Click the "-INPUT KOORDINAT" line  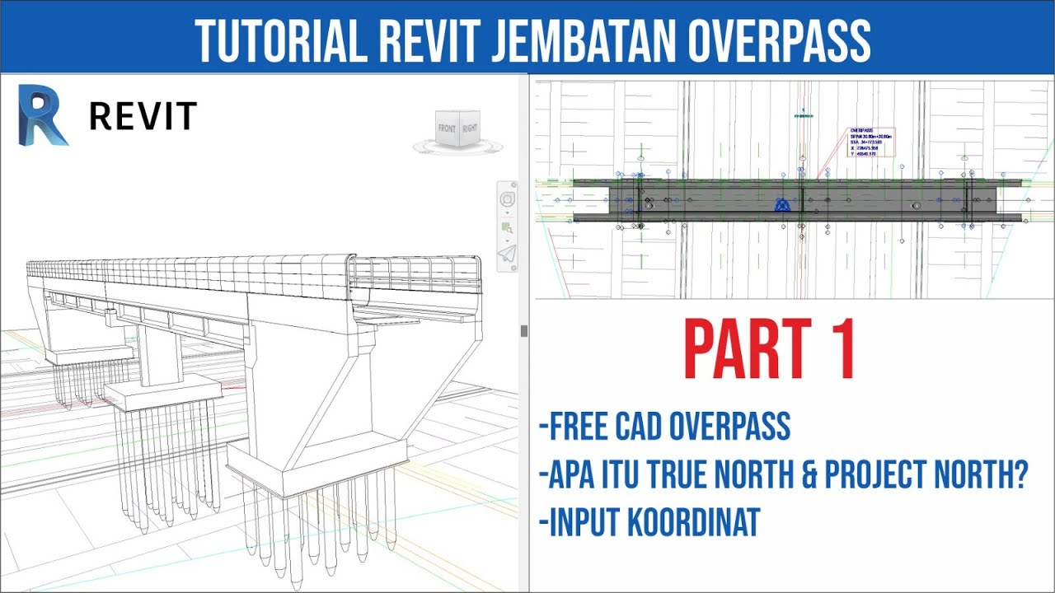click(648, 523)
